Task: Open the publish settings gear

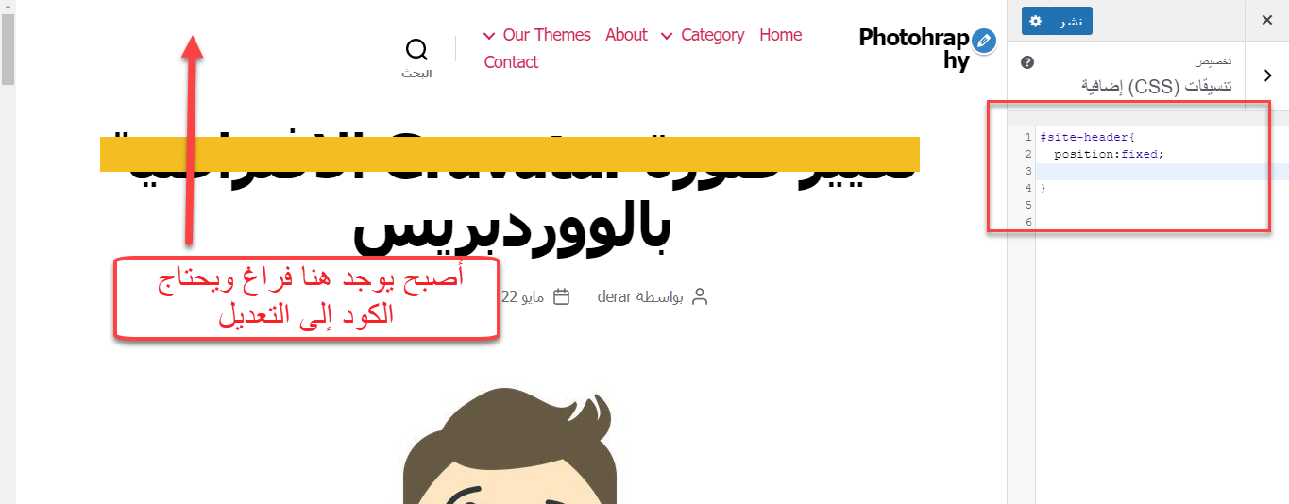Action: coord(1035,21)
